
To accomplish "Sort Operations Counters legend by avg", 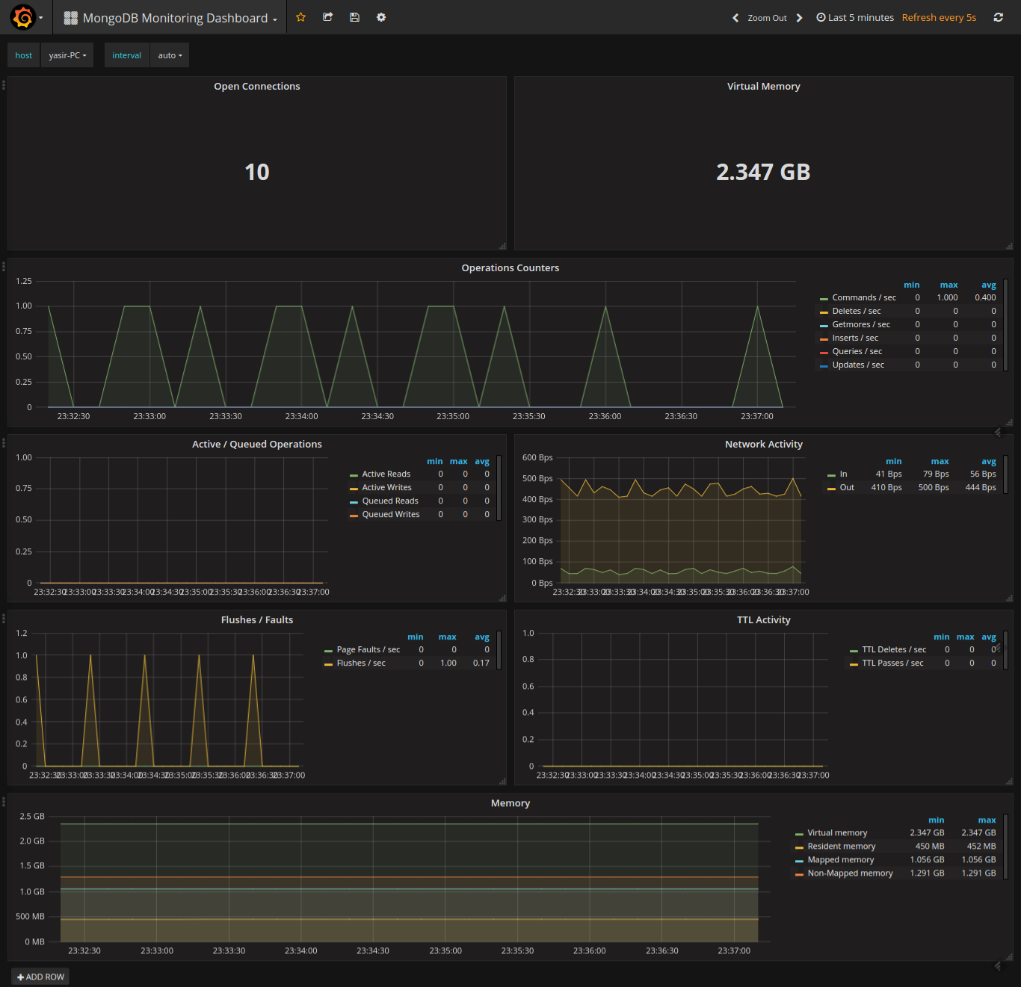I will click(x=988, y=285).
